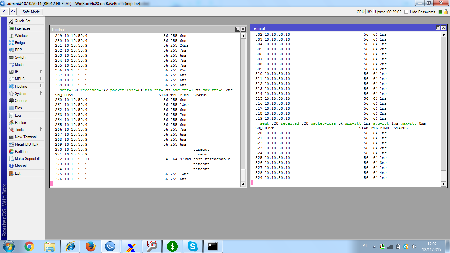Open the Log menu item
The width and height of the screenshot is (450, 253).
coord(26,115)
